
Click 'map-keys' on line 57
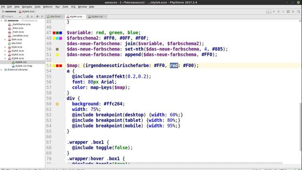click(x=101, y=87)
